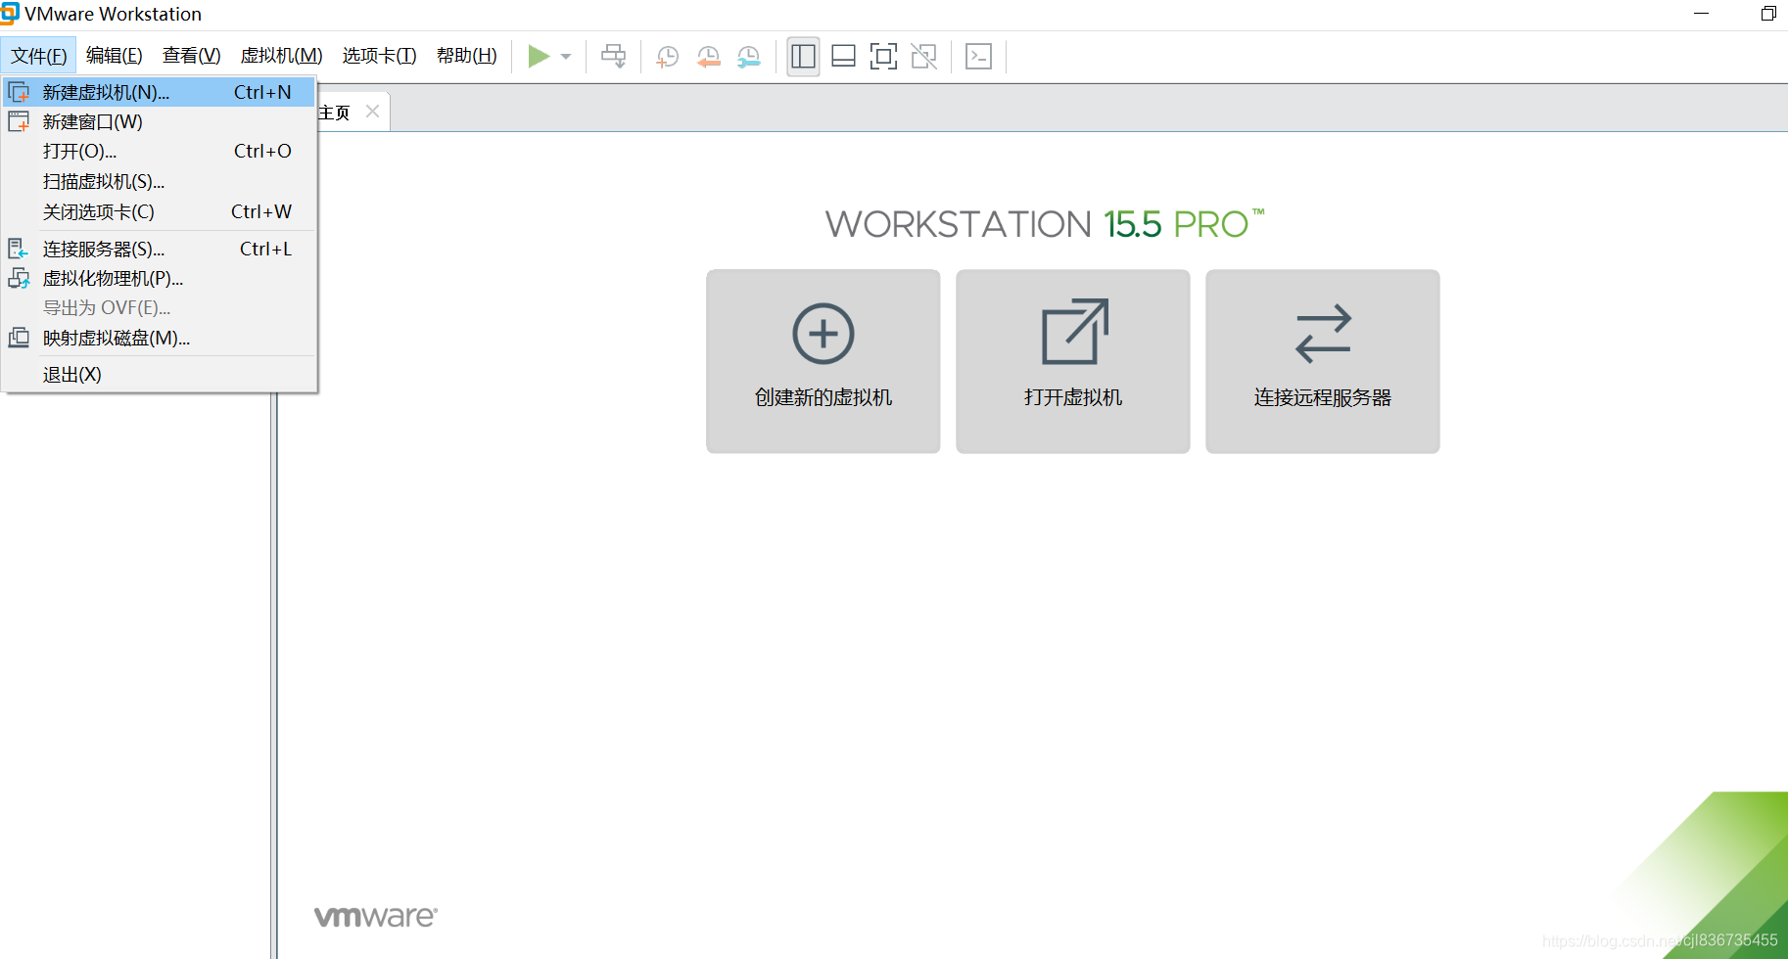
Task: Select 映射虚拟磁盘(M)... menu entry
Action: (x=160, y=338)
